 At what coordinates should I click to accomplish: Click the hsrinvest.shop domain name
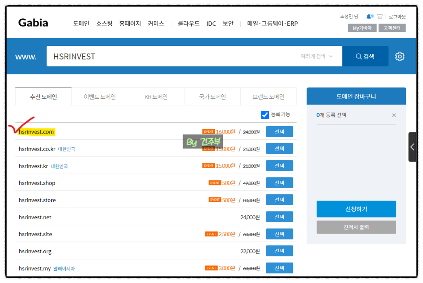[x=37, y=183]
